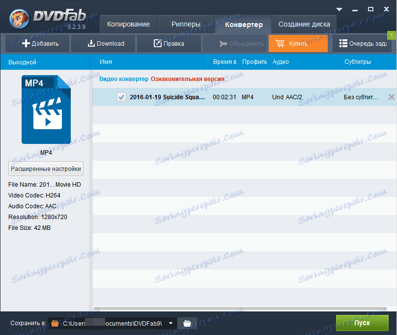
Task: Click the orange Купить button
Action: click(x=298, y=44)
